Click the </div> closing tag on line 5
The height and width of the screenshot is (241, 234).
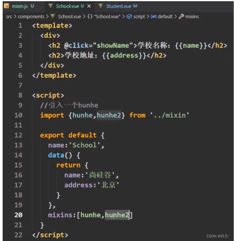(x=52, y=65)
